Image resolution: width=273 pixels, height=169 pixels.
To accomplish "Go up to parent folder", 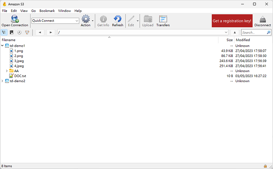I will 235,32.
